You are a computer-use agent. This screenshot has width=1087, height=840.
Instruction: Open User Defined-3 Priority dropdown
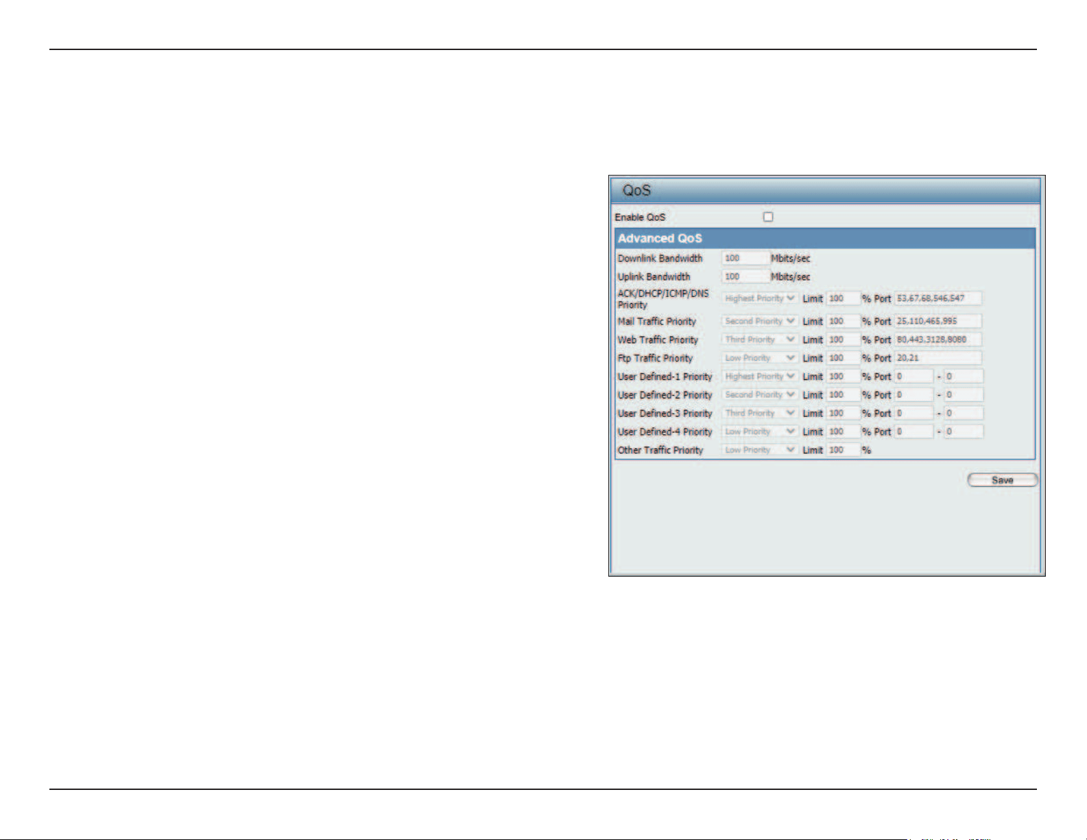(760, 413)
